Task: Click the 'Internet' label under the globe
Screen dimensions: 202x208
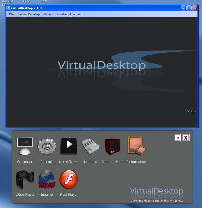Action: click(x=47, y=195)
